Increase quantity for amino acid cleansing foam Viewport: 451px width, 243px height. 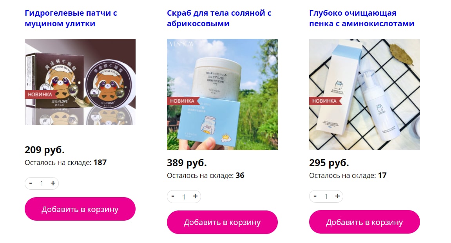point(337,196)
